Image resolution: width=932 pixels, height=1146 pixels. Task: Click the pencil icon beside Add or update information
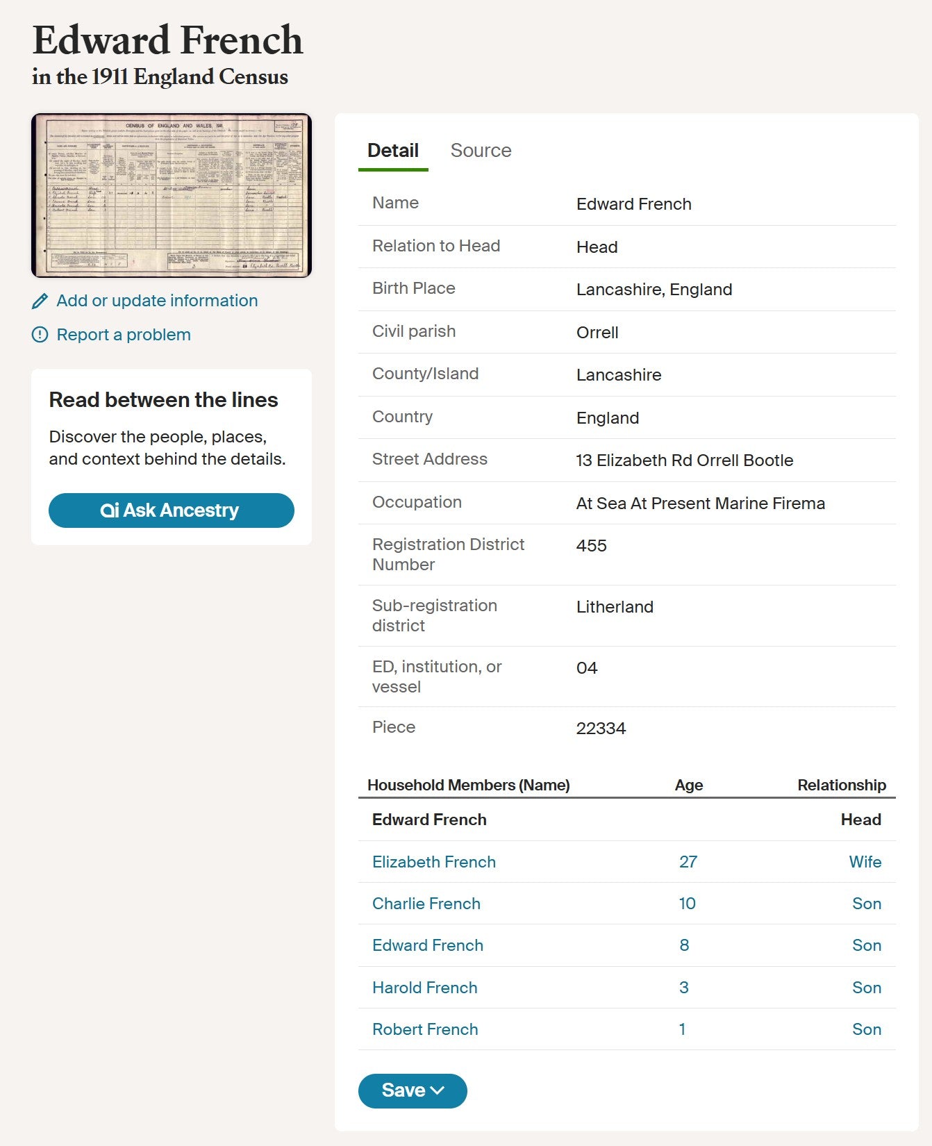pyautogui.click(x=40, y=301)
